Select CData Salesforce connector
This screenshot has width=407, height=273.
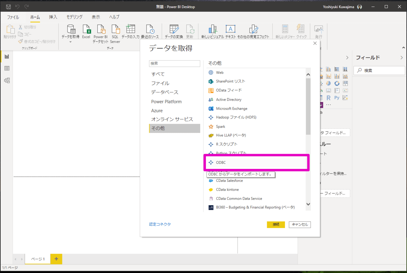(x=230, y=181)
